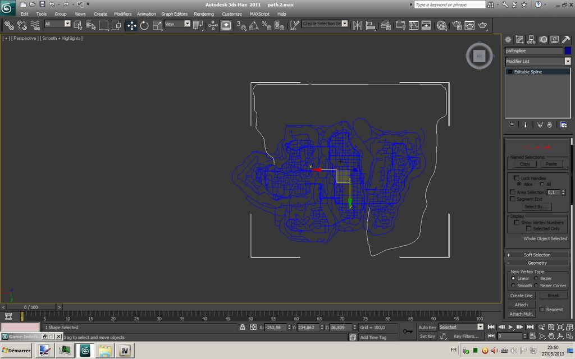Open the Material Editor
The height and width of the screenshot is (359, 575).
[441, 25]
